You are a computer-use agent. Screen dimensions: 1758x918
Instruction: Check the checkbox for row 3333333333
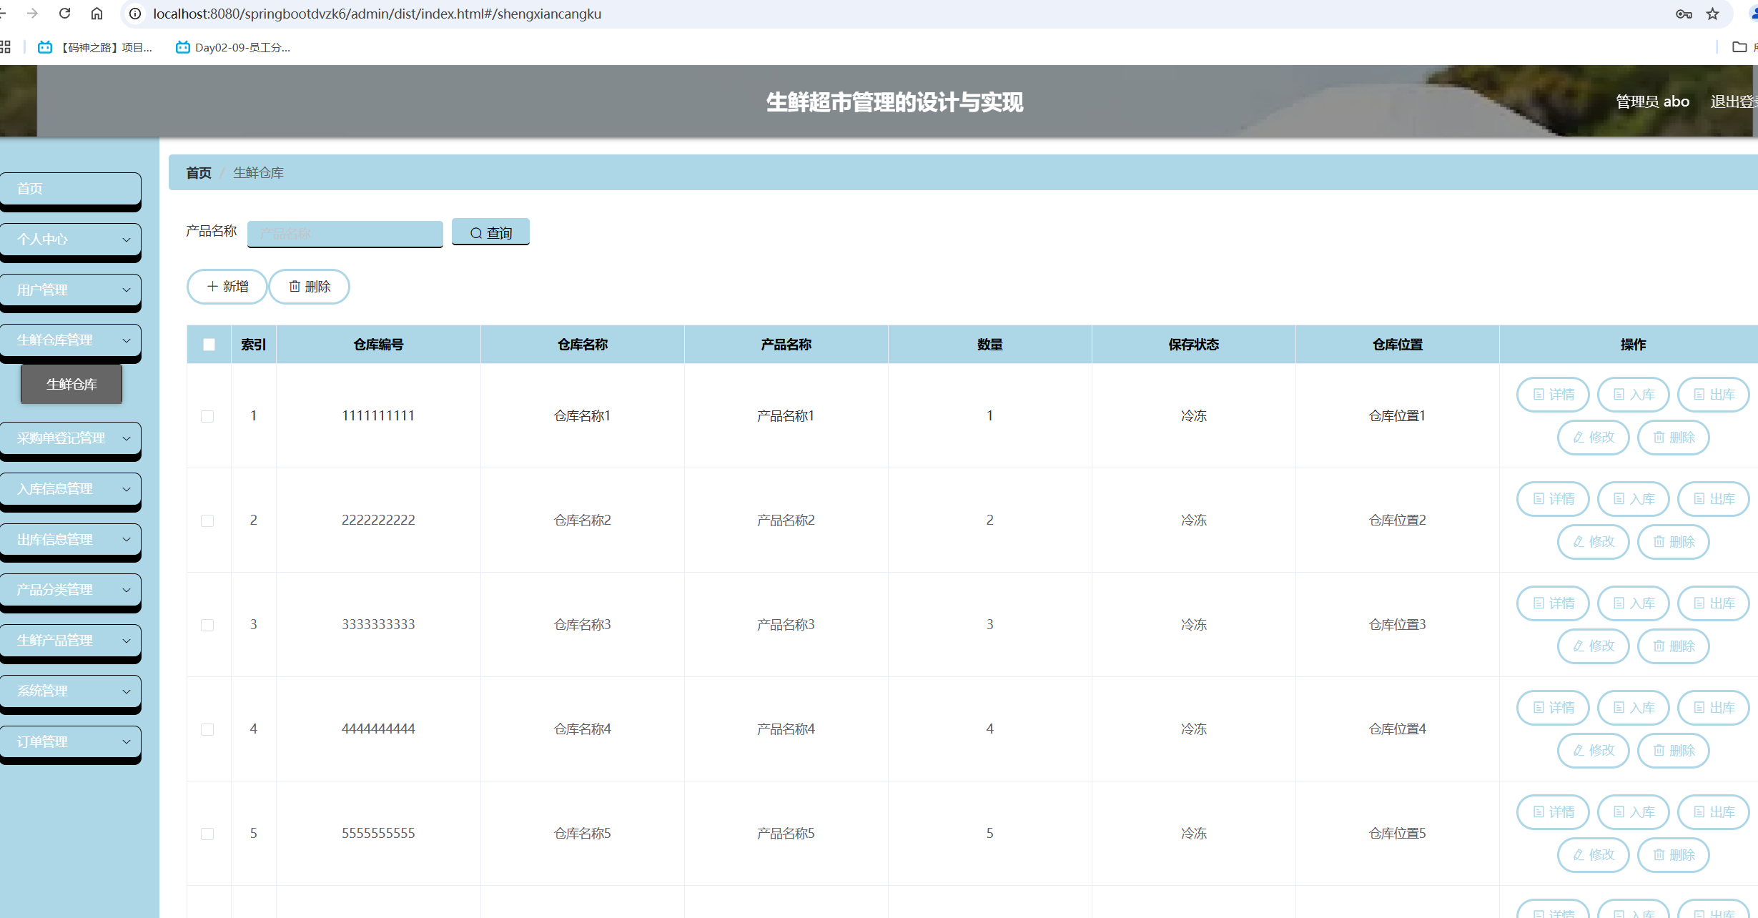click(207, 625)
